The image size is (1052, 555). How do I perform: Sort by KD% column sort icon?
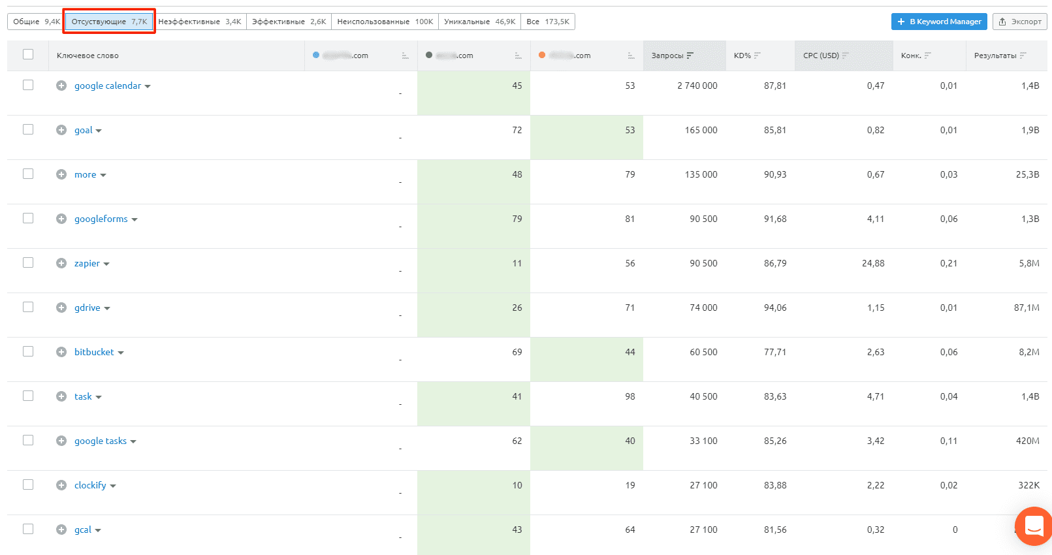click(757, 55)
